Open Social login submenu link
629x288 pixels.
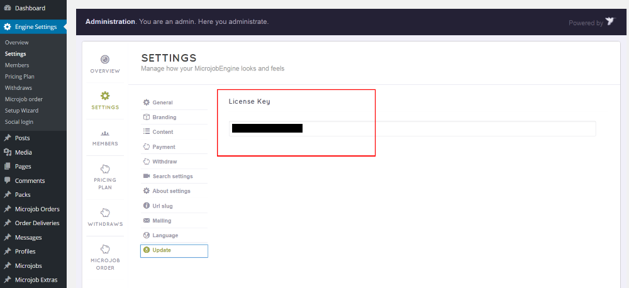pyautogui.click(x=19, y=122)
